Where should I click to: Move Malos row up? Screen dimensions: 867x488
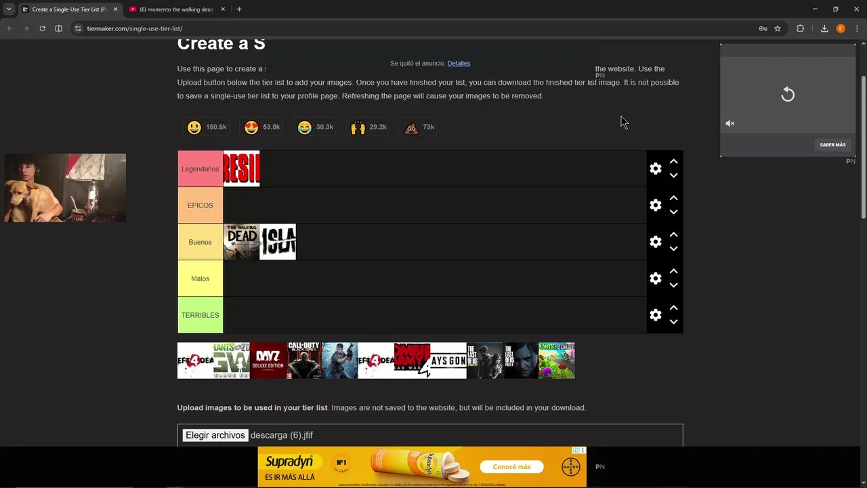pos(673,271)
